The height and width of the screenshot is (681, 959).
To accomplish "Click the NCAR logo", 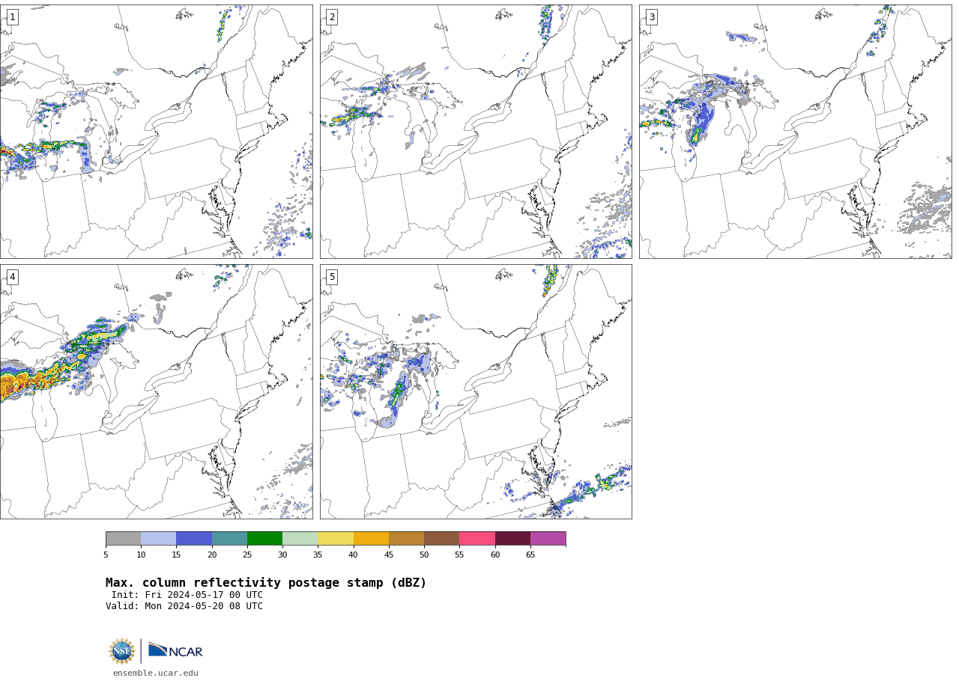I will (x=175, y=650).
